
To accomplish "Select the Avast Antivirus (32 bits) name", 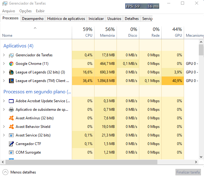I will 35,118.
